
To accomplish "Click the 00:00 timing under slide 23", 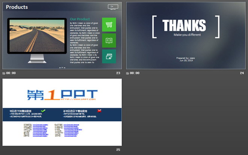I will coord(11,73).
